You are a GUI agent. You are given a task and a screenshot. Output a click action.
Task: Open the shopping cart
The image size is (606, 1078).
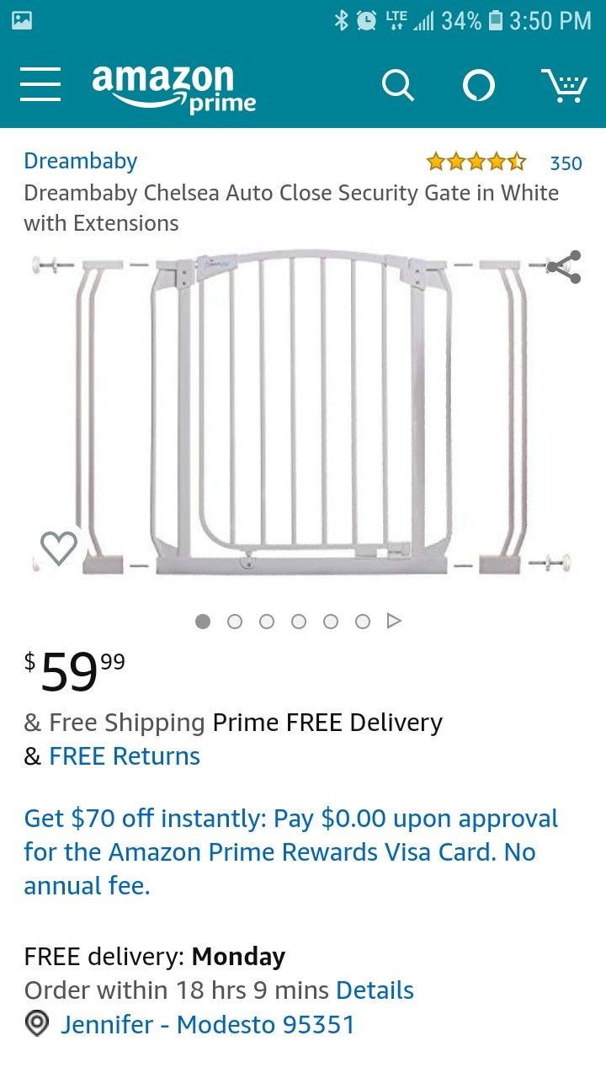click(564, 85)
